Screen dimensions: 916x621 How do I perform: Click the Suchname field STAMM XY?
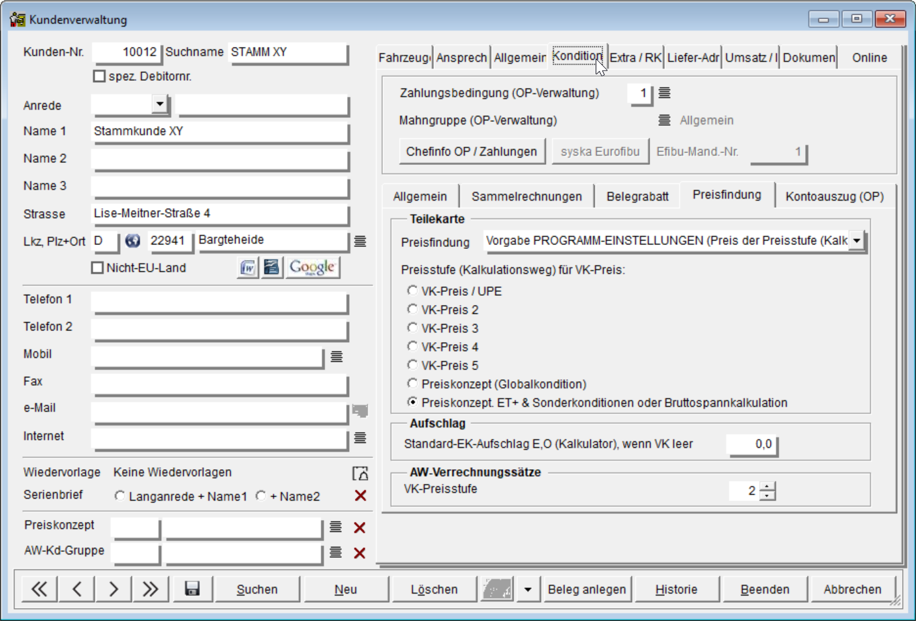point(287,53)
